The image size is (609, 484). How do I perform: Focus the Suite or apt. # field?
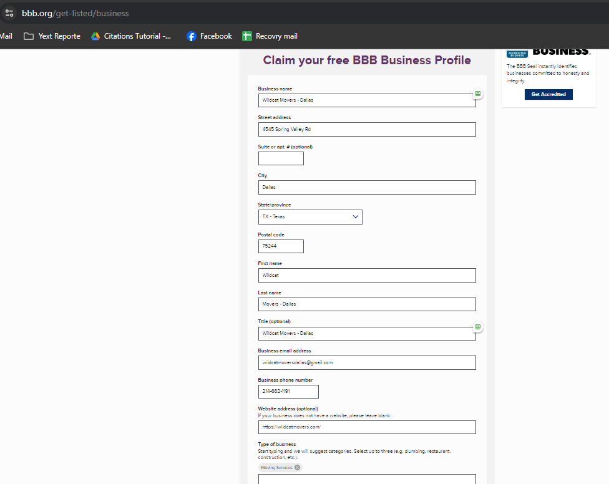tap(281, 158)
